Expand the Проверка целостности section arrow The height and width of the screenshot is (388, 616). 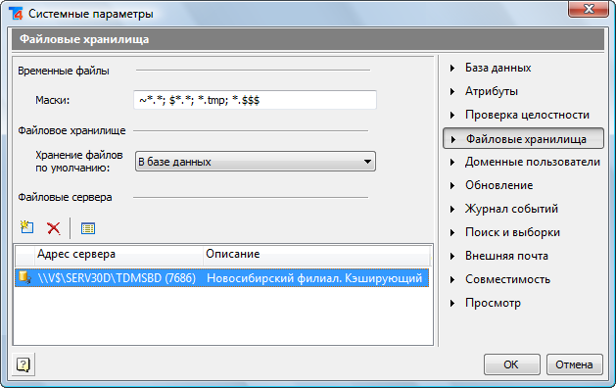(452, 116)
